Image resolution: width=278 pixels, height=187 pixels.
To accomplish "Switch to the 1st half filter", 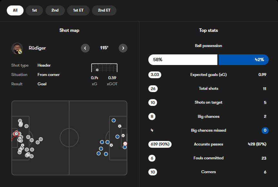I will [34, 10].
